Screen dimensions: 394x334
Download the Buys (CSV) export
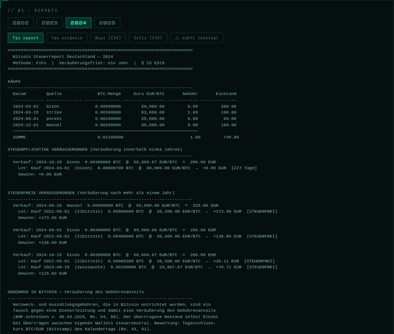point(108,38)
